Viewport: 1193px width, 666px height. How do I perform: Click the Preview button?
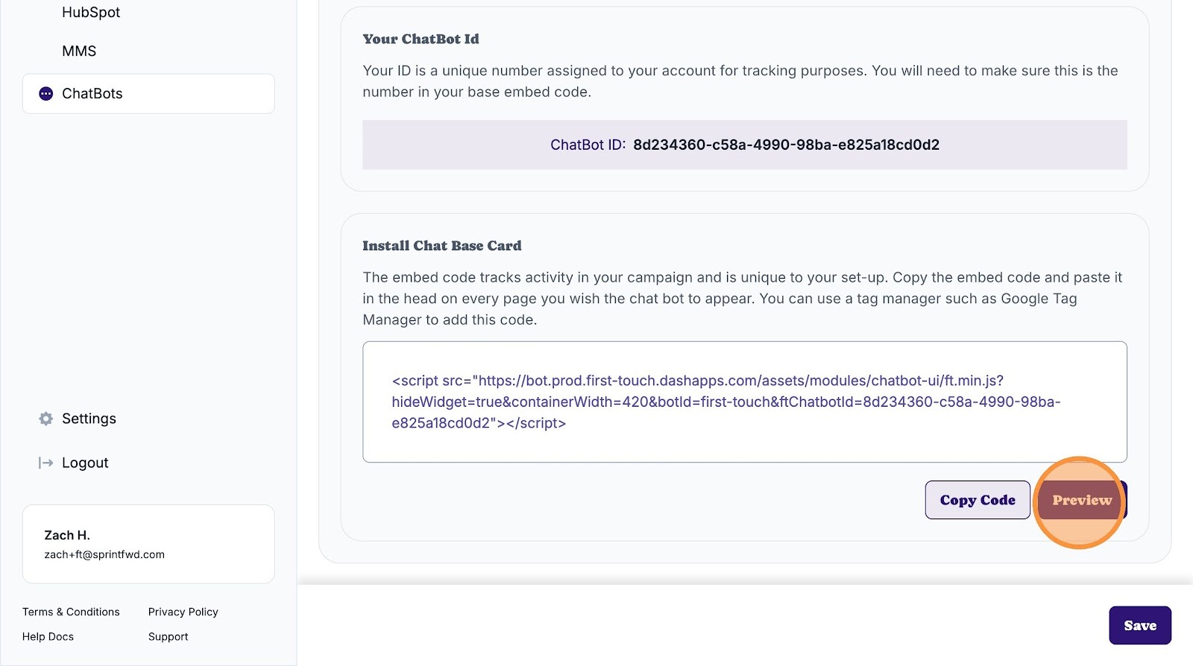coord(1082,500)
